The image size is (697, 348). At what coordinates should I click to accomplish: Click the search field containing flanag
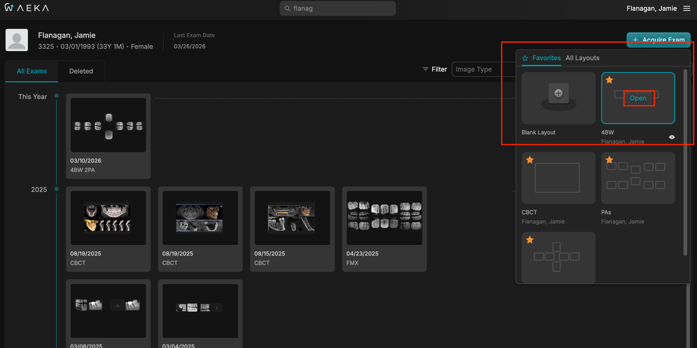pyautogui.click(x=338, y=8)
